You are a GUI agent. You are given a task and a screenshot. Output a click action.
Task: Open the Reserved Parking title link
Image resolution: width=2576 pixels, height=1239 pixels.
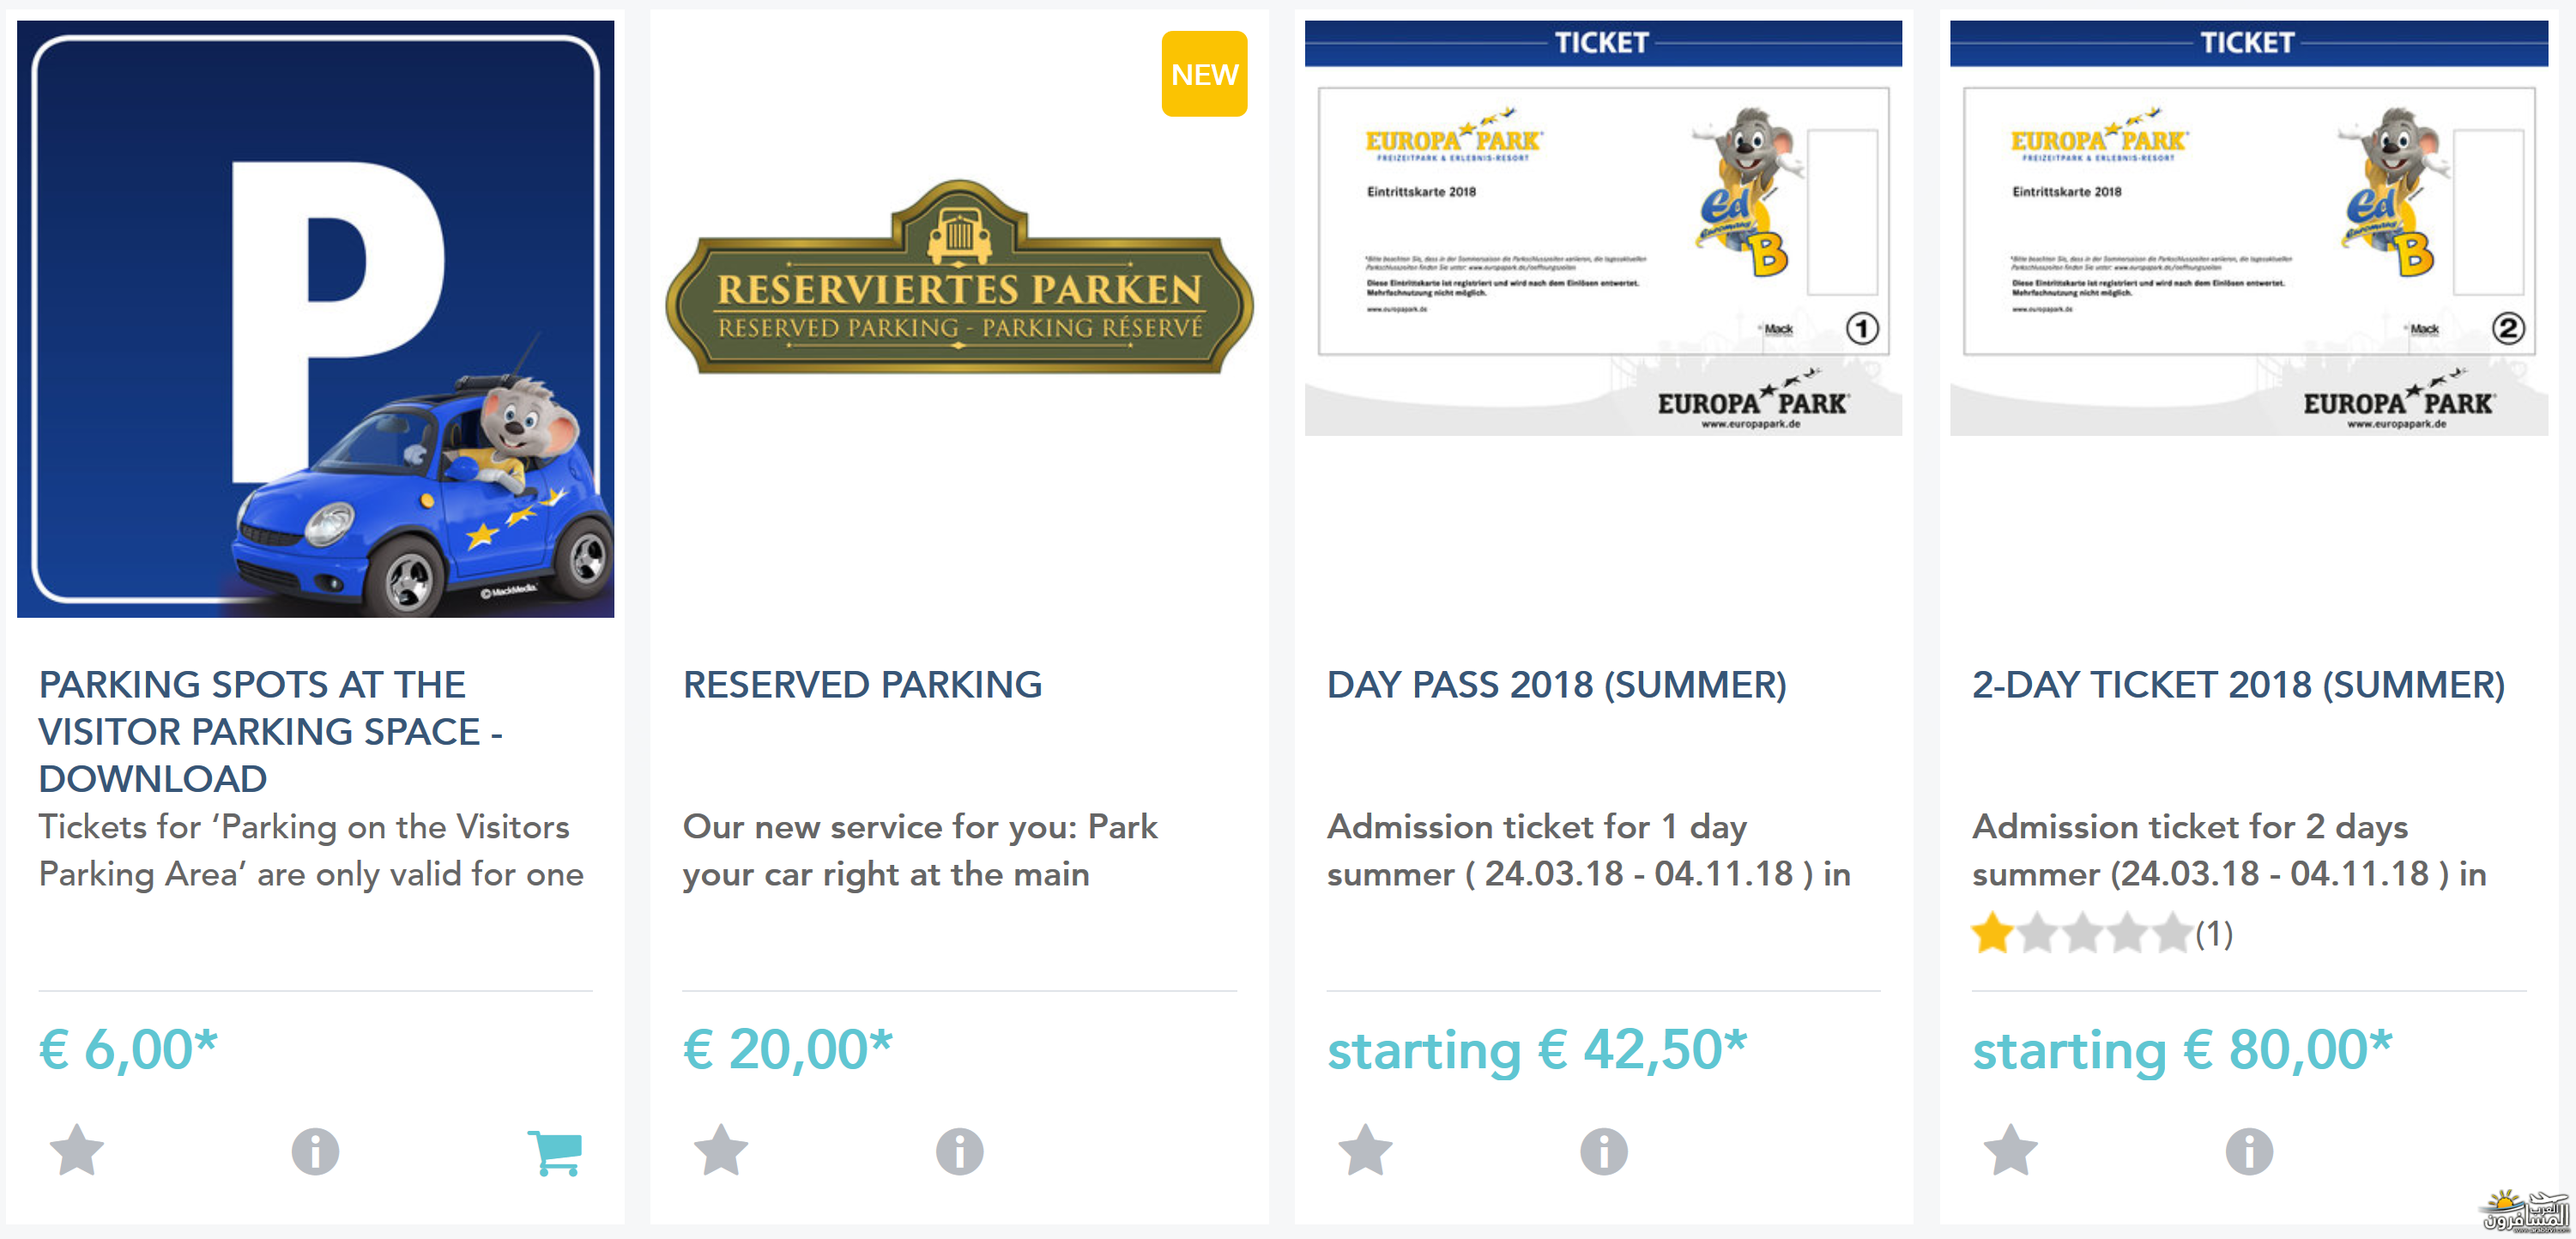pos(862,685)
